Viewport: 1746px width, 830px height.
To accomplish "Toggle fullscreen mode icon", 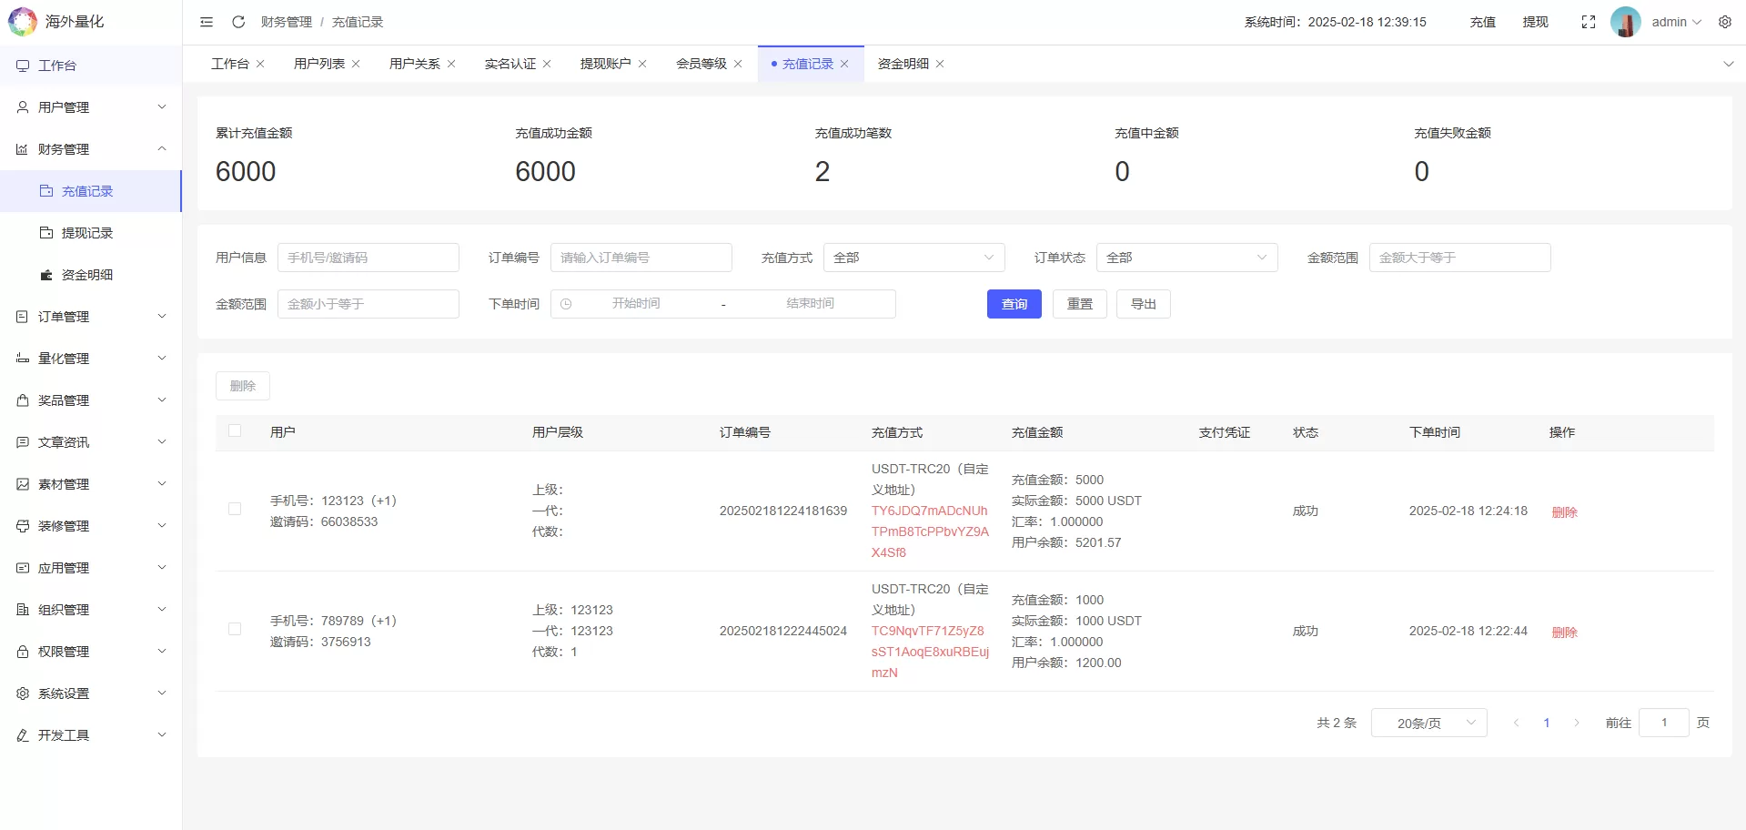I will (1588, 22).
